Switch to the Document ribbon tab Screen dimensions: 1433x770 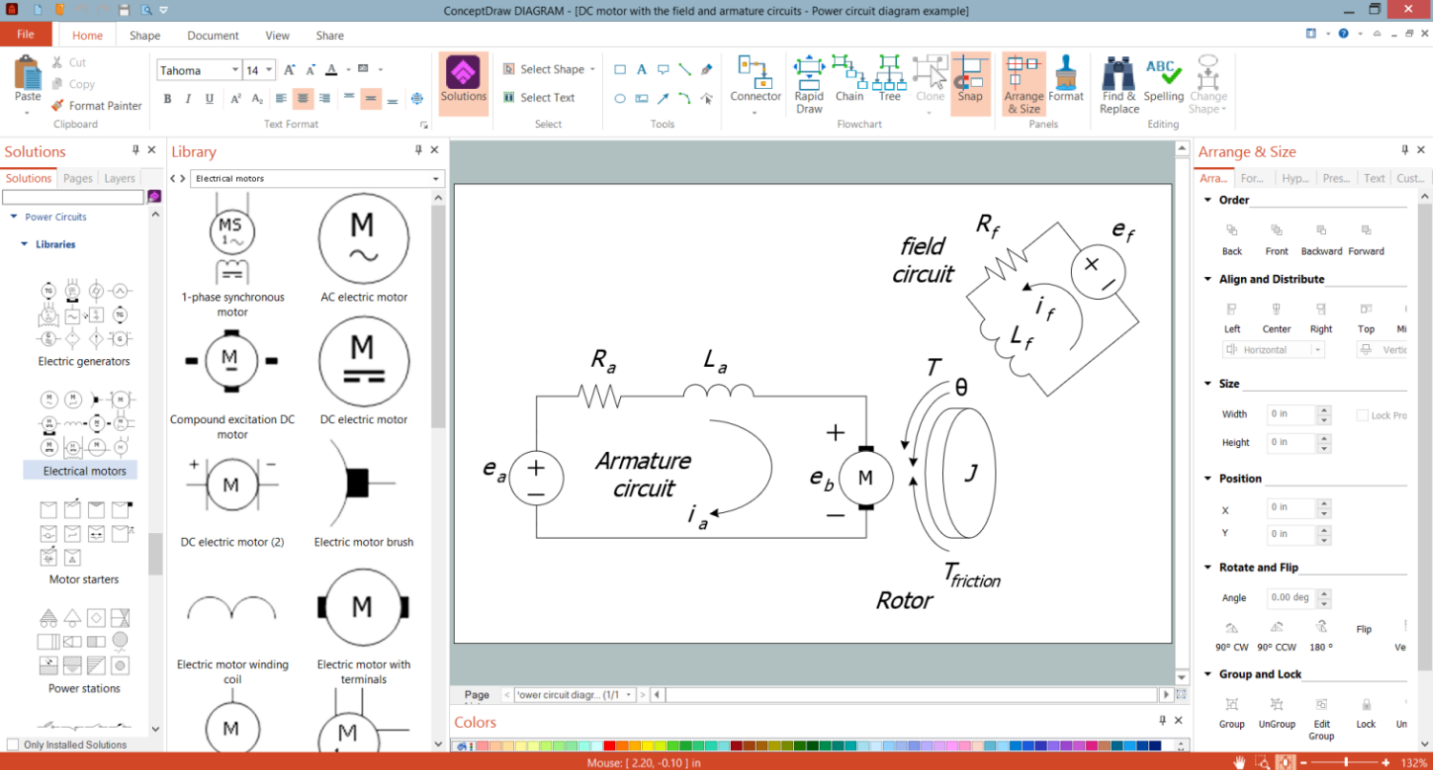(213, 35)
